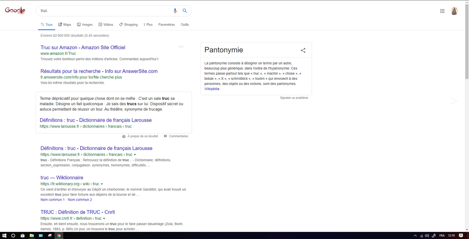Open the Chrome icon in taskbar
The width and height of the screenshot is (469, 239).
tap(59, 235)
